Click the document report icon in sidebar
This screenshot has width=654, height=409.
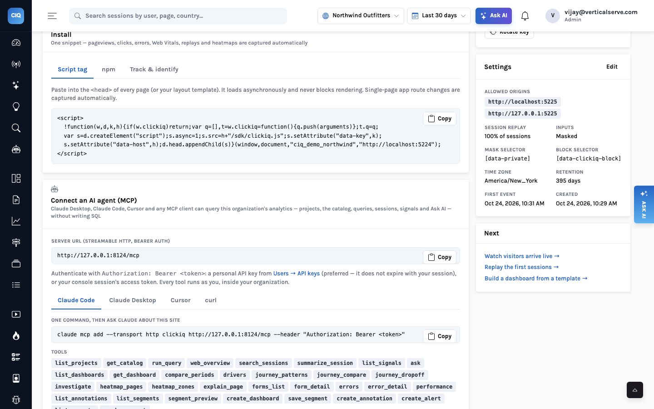click(16, 200)
